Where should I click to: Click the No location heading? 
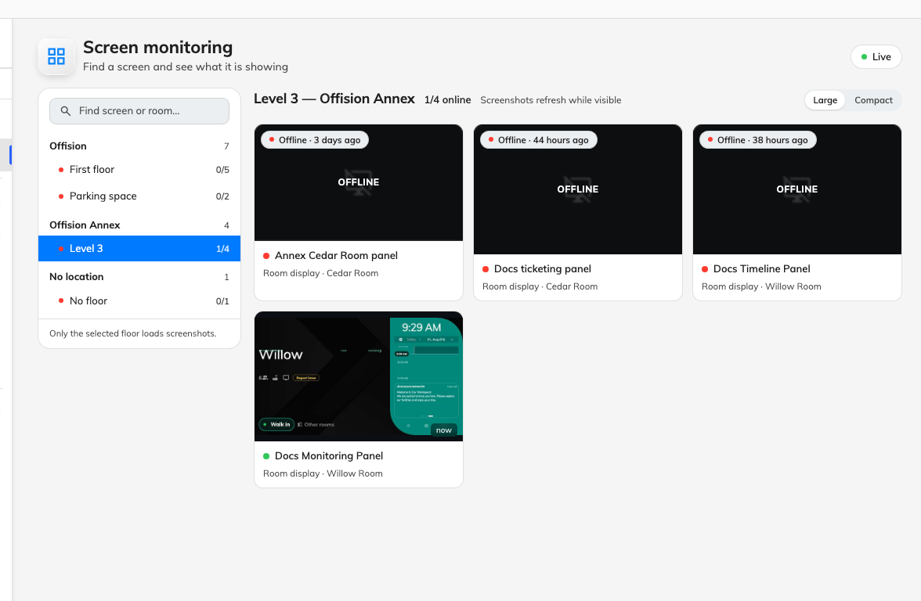pos(77,276)
